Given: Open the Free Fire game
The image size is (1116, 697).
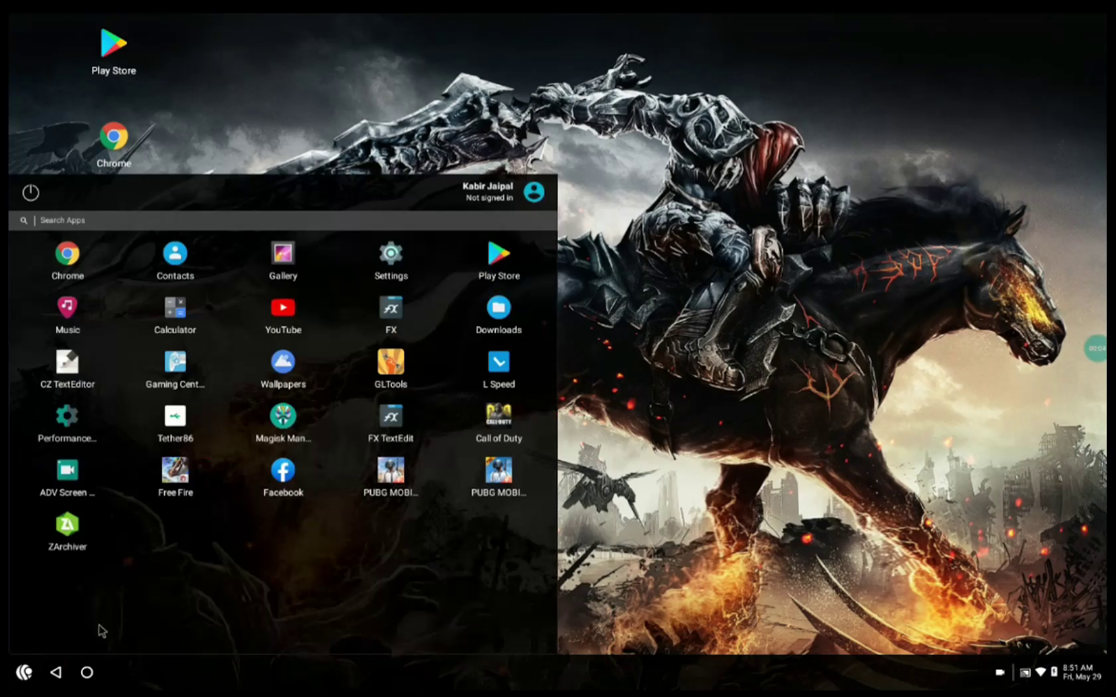Looking at the screenshot, I should pos(175,478).
